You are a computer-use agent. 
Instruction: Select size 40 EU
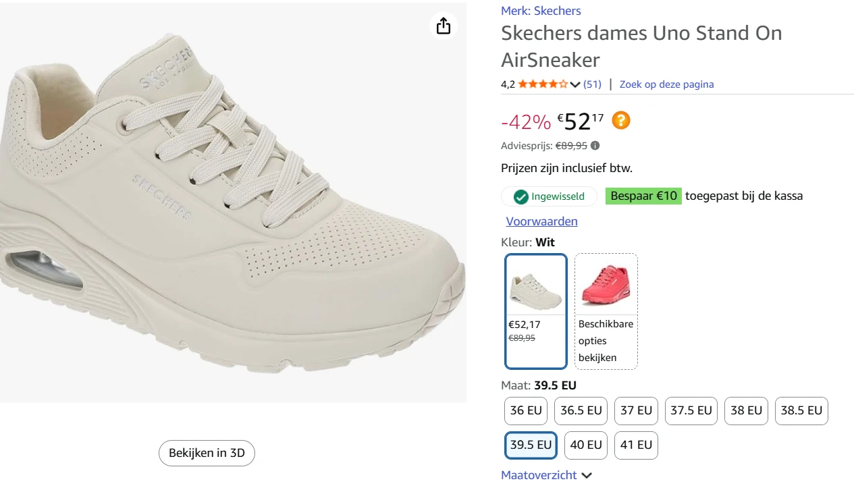[x=585, y=445]
